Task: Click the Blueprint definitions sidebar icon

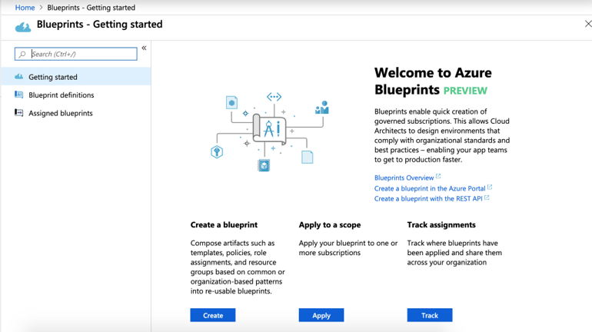Action: point(19,95)
